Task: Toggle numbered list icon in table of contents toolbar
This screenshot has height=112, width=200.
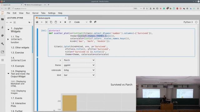Action: 15,22
